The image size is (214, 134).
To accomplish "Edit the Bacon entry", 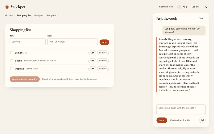I will (92, 61).
